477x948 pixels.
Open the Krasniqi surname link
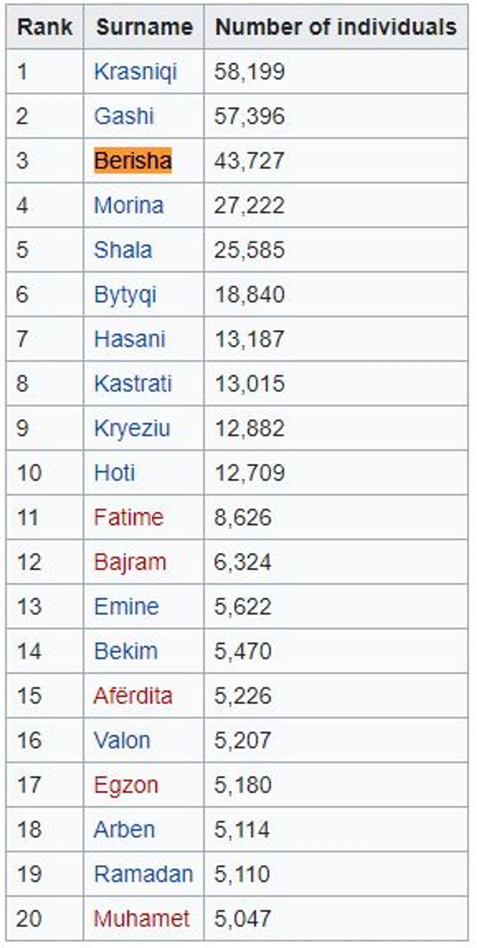coord(135,71)
